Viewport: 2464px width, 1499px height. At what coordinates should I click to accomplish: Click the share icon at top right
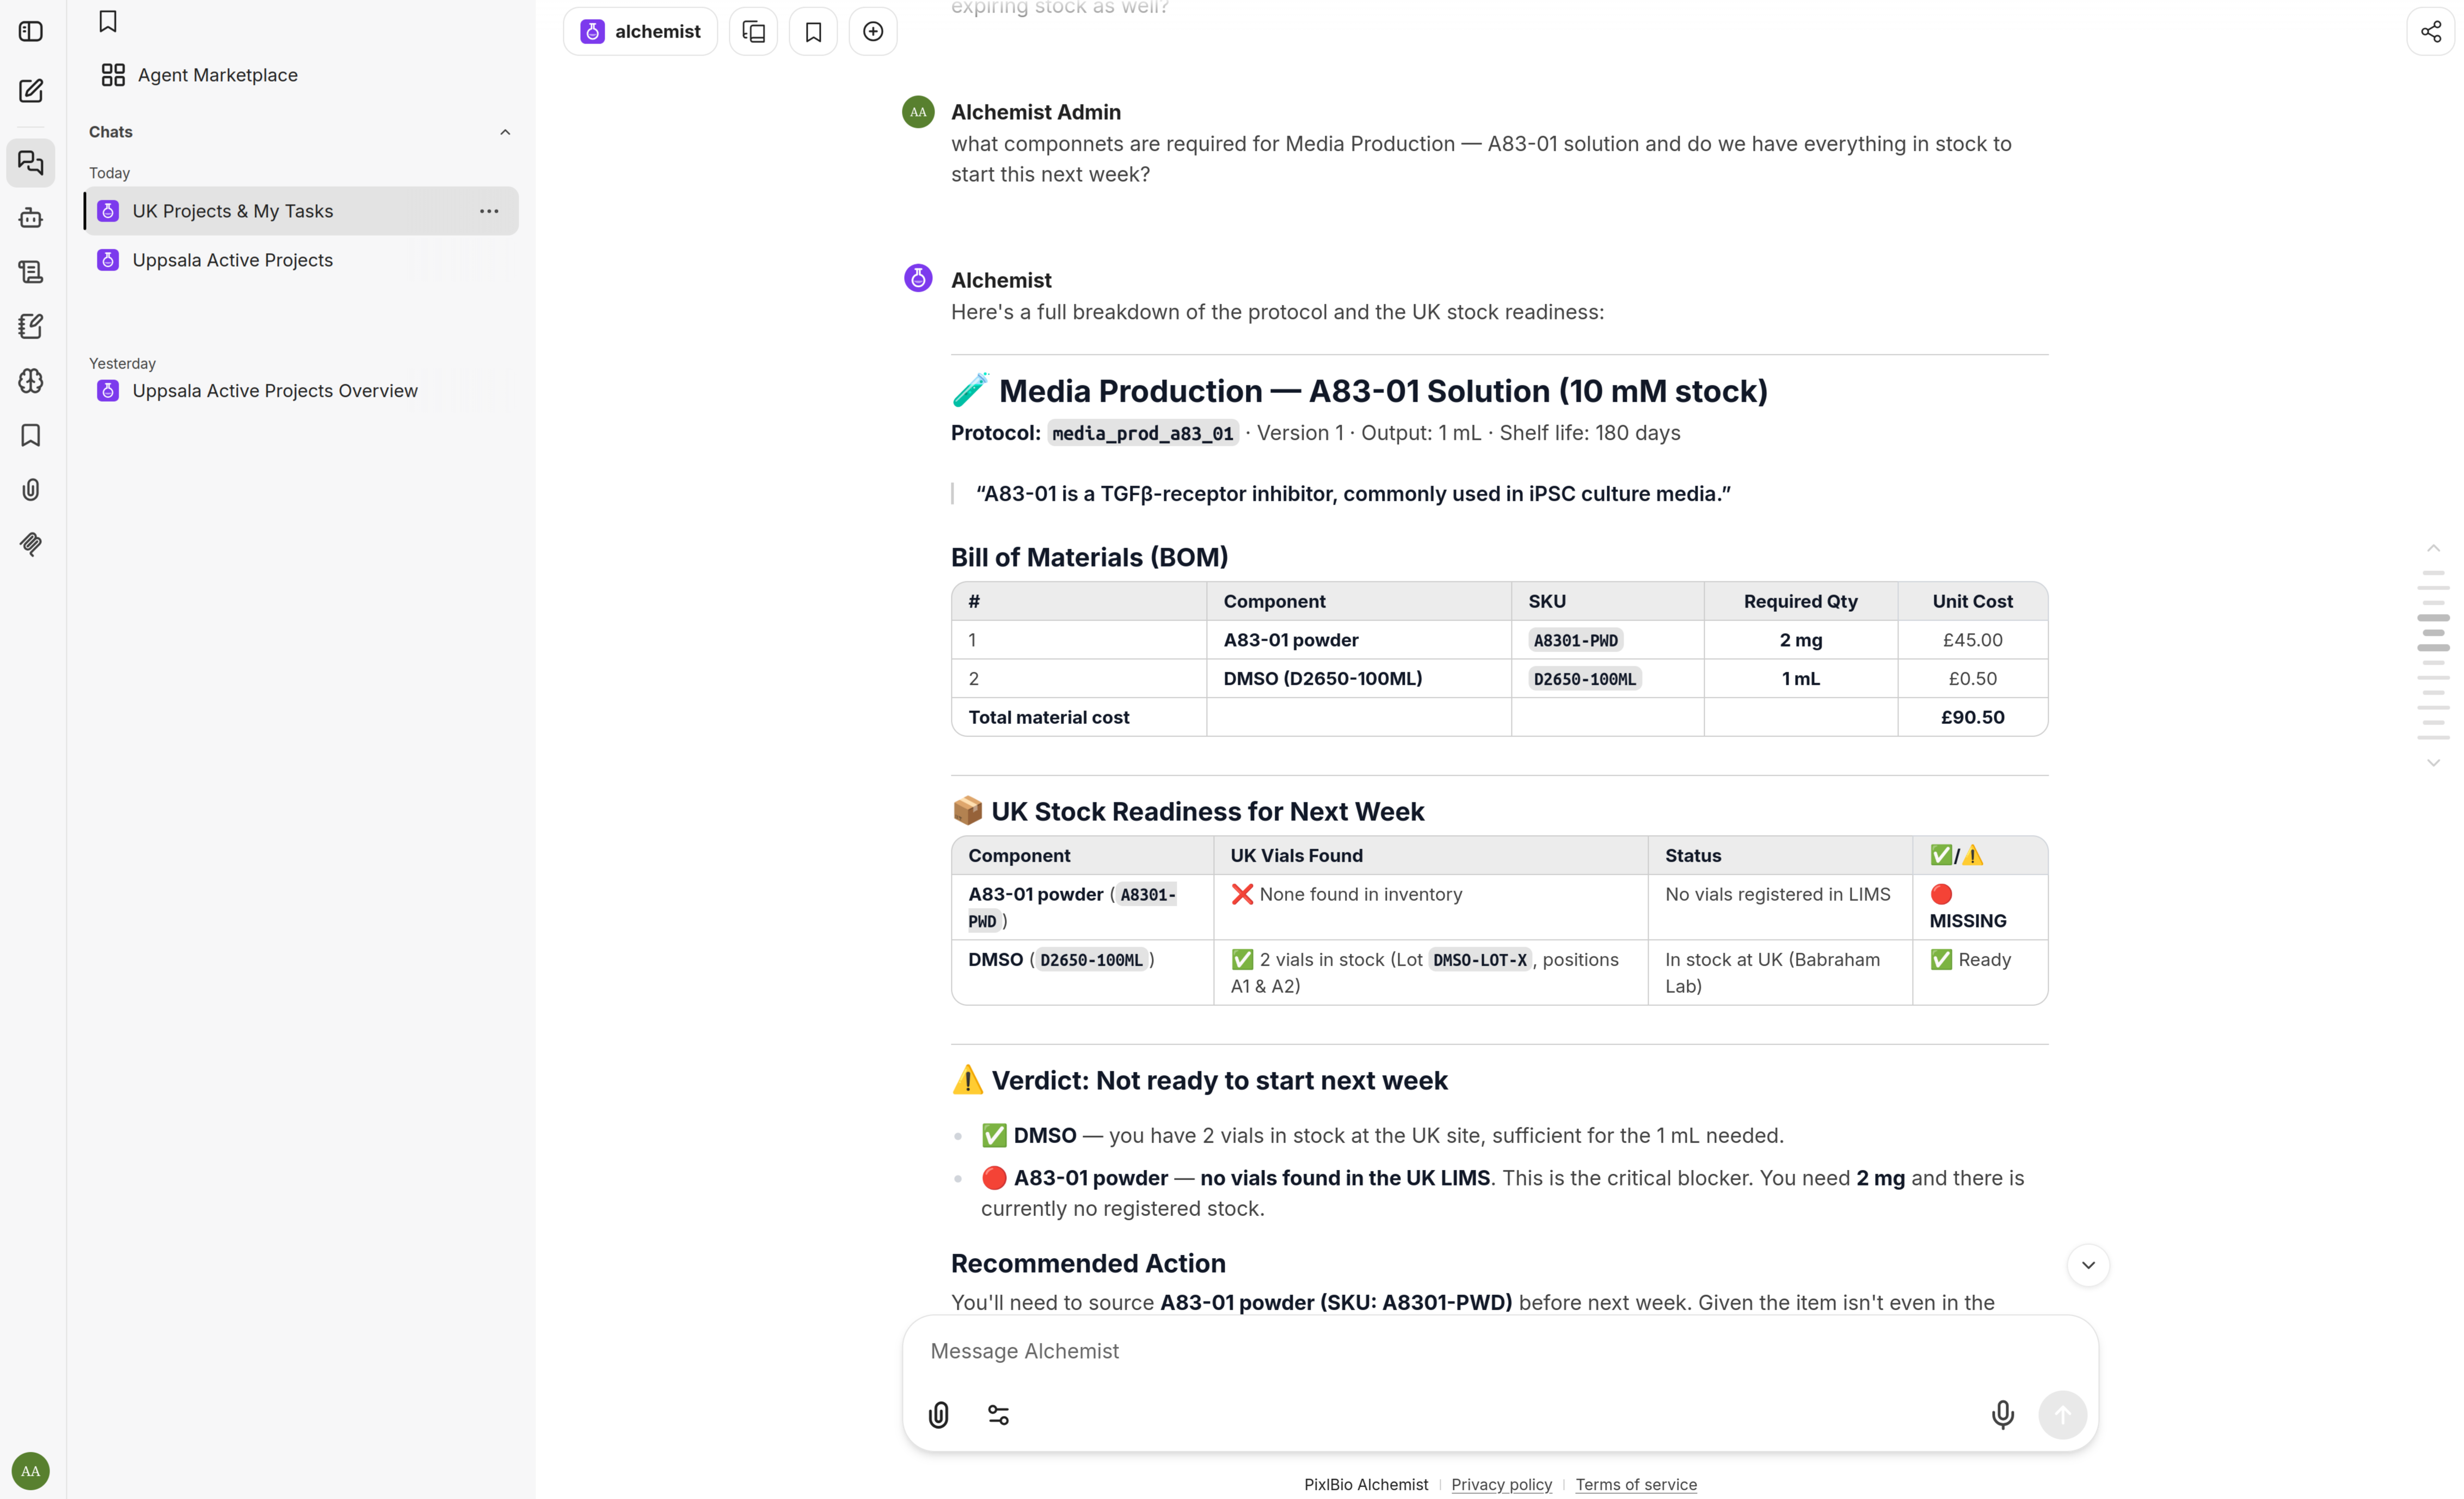coord(2430,31)
